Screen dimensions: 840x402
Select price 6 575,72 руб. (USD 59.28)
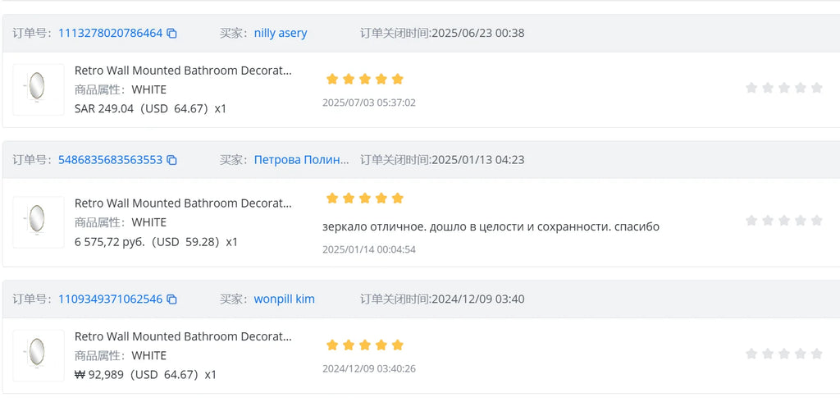156,242
